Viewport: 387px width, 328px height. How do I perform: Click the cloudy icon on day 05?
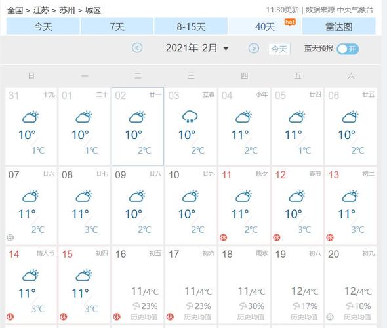click(x=297, y=117)
